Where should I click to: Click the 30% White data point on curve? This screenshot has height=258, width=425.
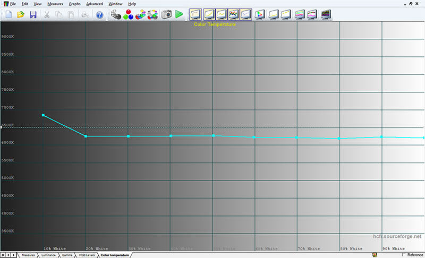(128, 136)
